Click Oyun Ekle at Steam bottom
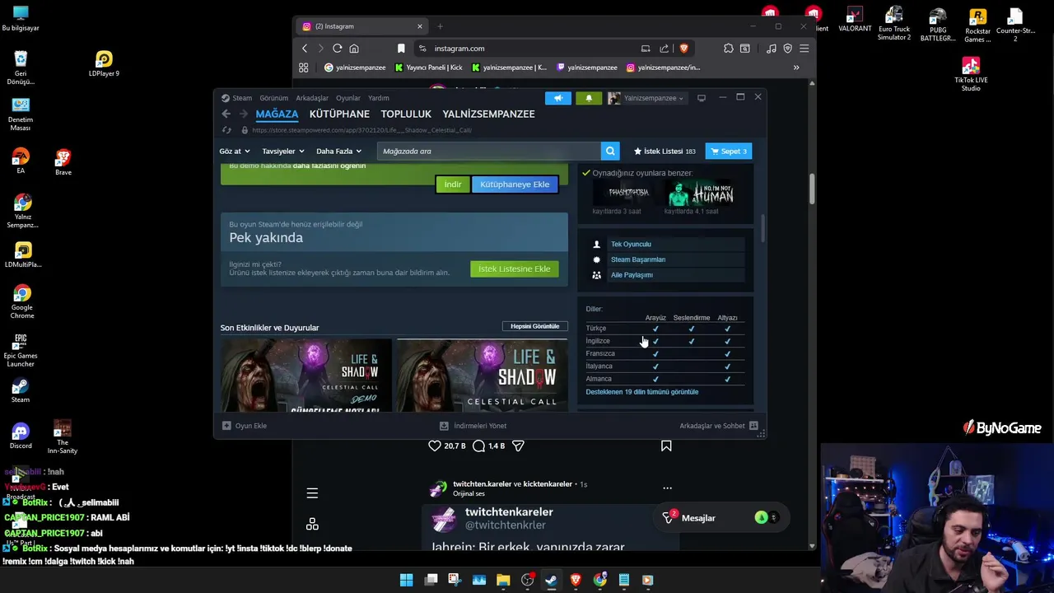Screen dimensions: 1054x593 (x=245, y=426)
